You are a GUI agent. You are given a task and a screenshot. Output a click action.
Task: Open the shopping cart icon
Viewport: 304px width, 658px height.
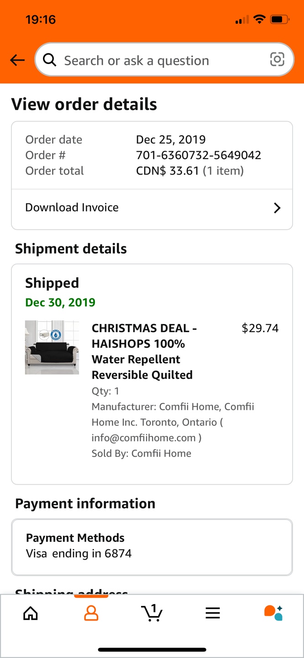tap(152, 613)
